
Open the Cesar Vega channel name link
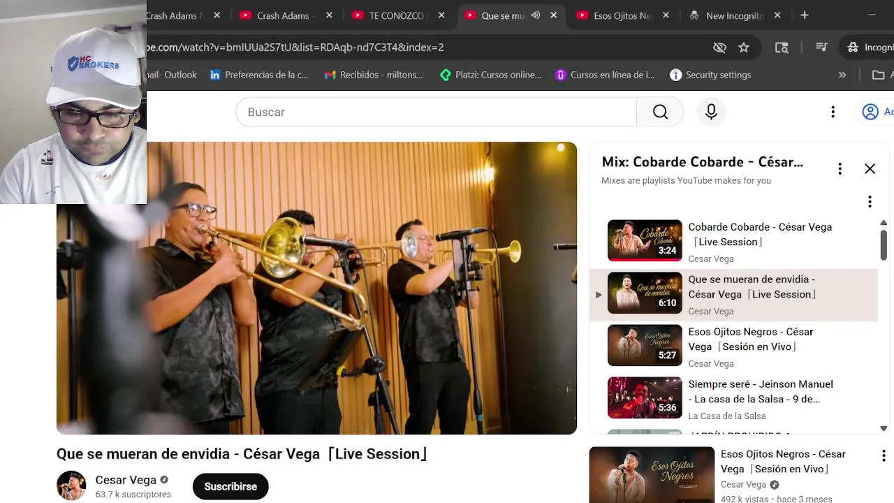click(126, 480)
